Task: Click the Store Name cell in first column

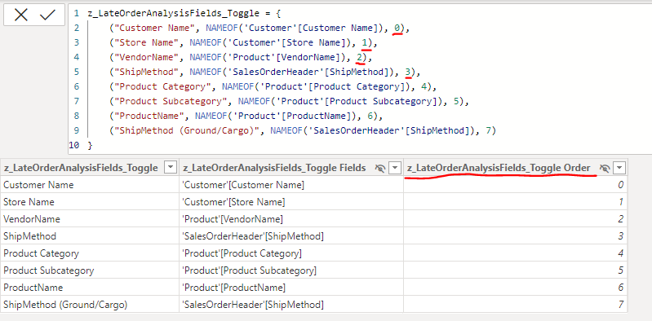Action: tap(90, 202)
